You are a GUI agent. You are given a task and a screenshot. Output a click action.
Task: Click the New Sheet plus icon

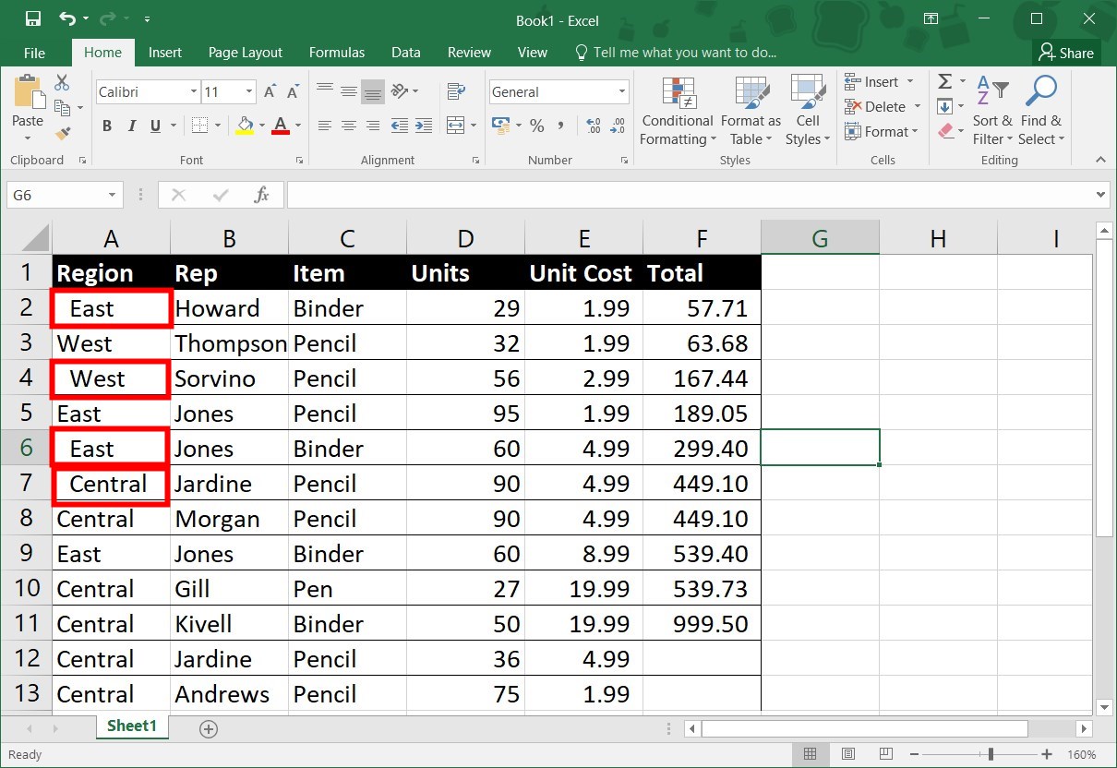coord(209,729)
